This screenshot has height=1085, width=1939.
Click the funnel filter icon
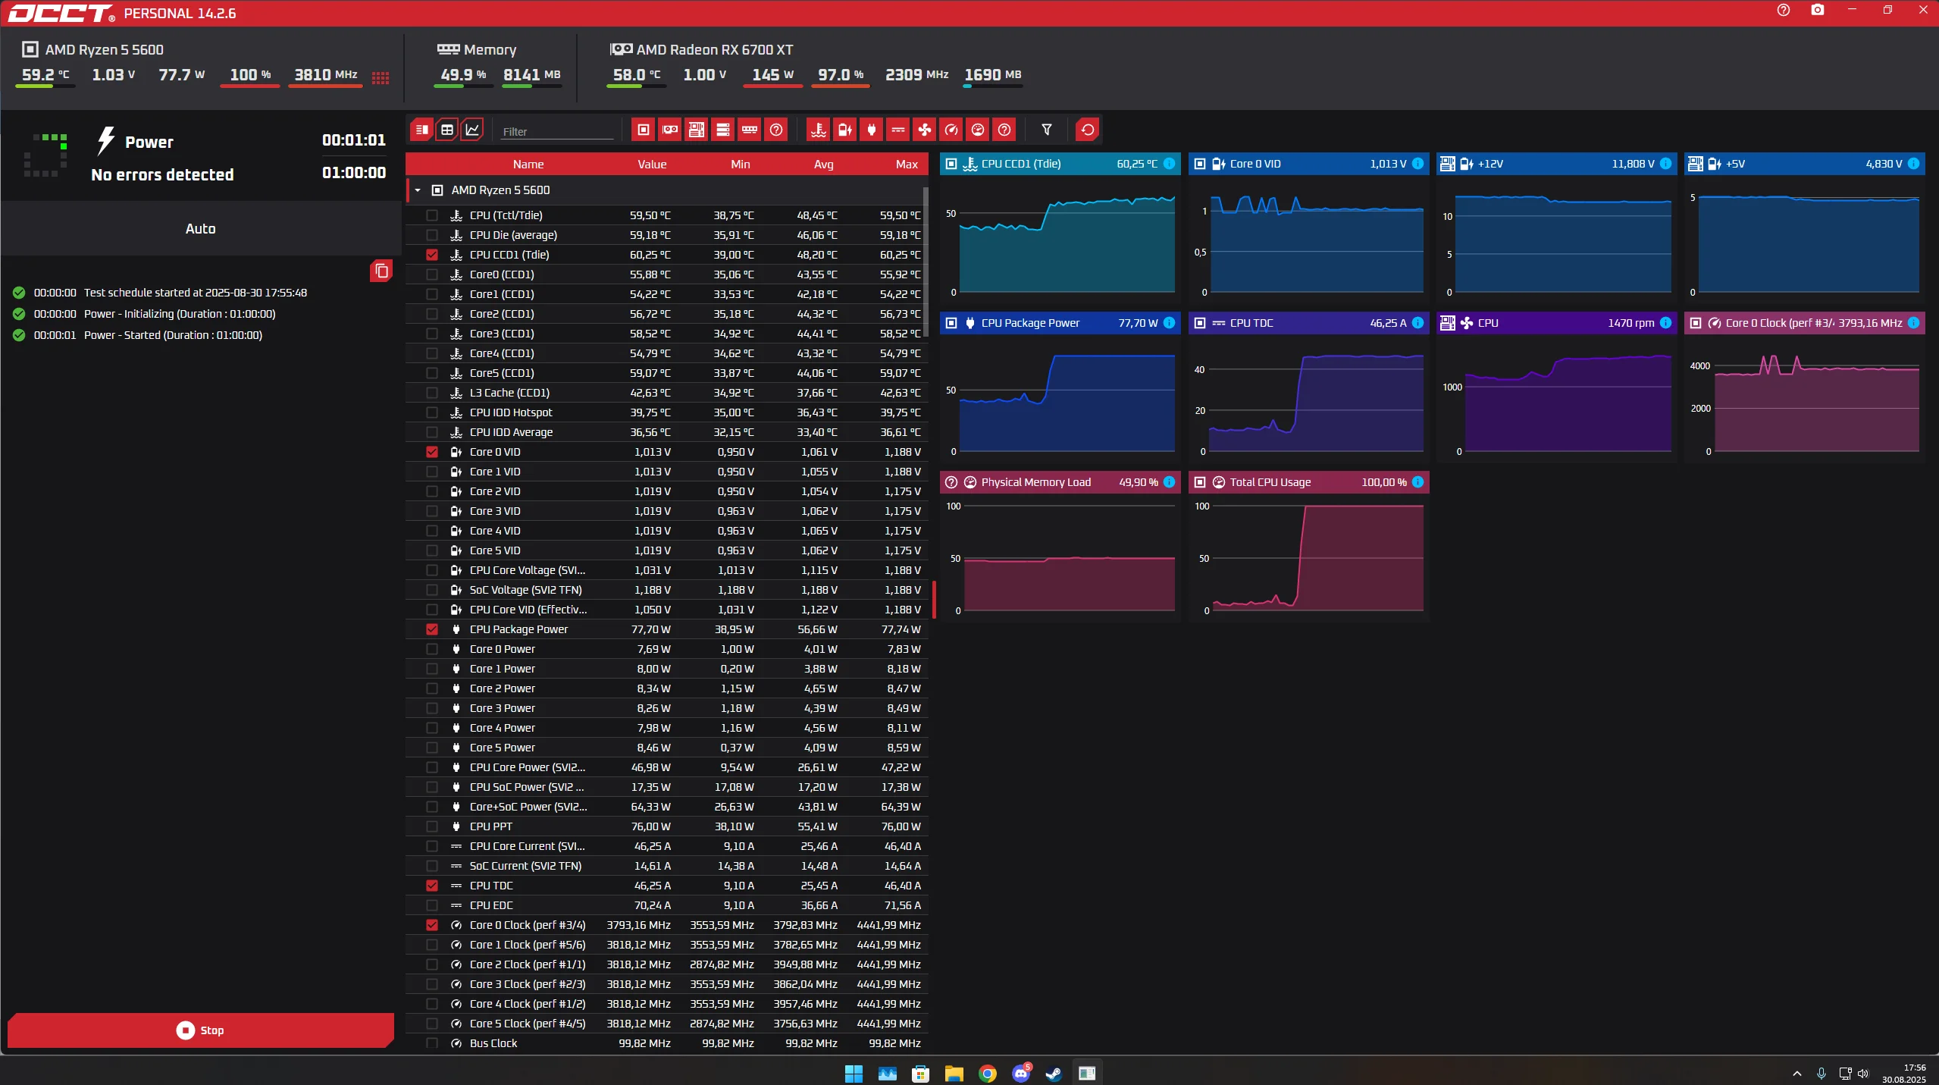(1046, 130)
